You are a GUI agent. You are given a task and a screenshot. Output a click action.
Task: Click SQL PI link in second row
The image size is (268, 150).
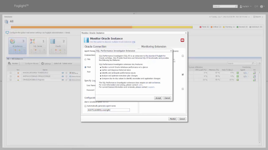246,76
